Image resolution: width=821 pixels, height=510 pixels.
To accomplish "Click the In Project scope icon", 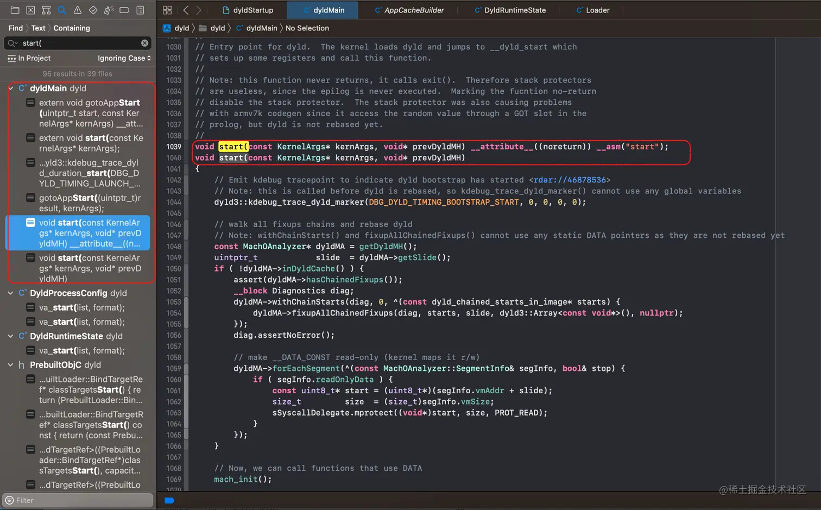I will click(x=11, y=59).
